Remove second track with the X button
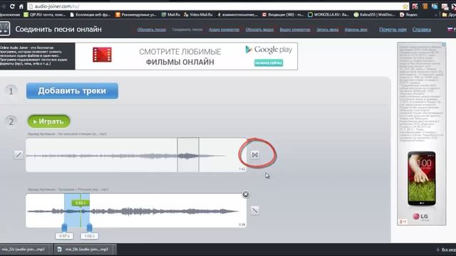The height and width of the screenshot is (256, 456). tap(246, 194)
